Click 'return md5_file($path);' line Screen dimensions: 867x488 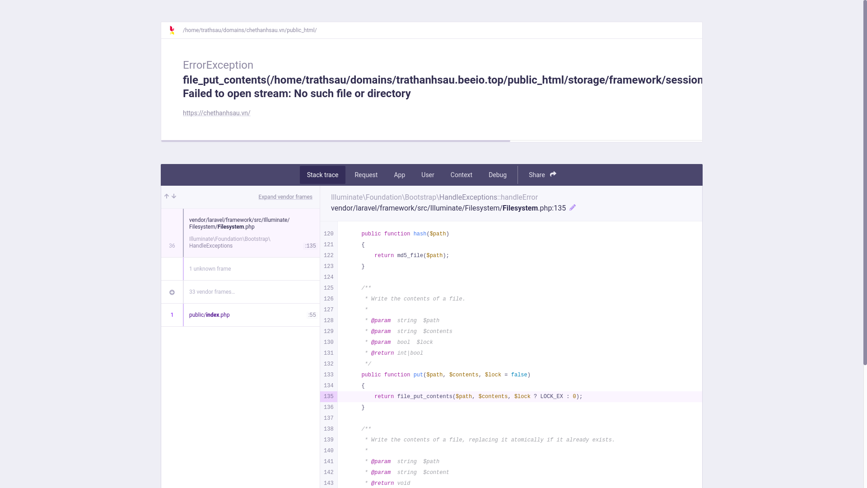pos(411,256)
